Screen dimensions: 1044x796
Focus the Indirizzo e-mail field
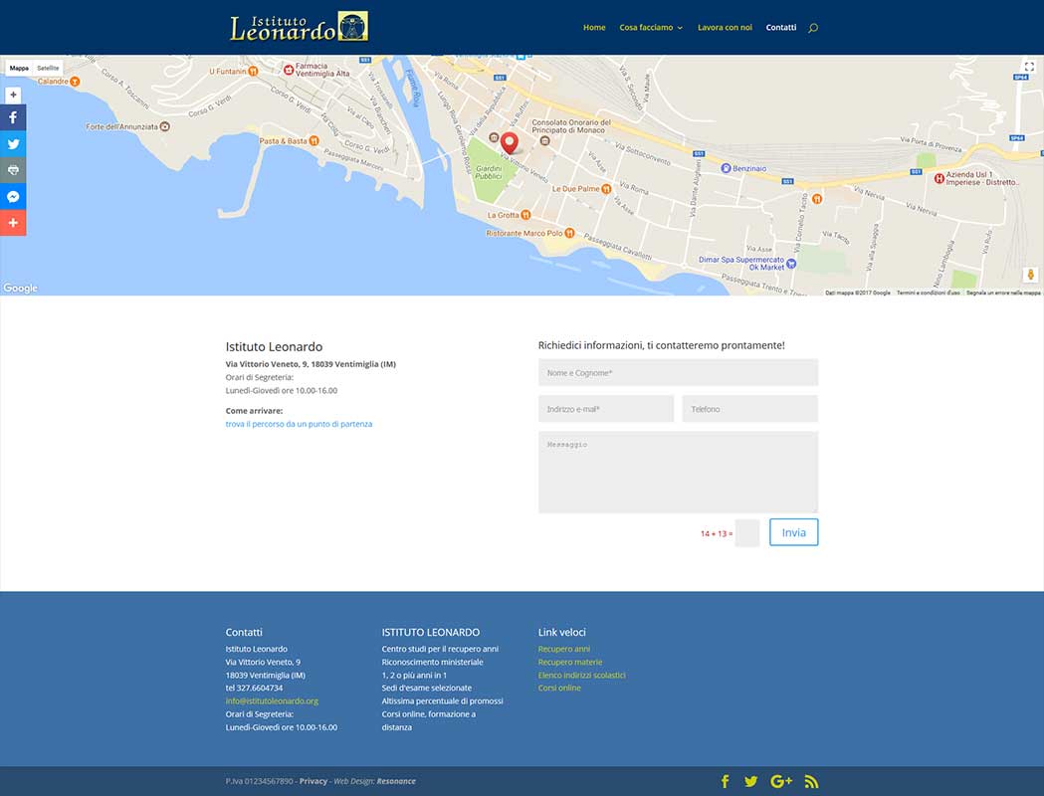[x=606, y=409]
